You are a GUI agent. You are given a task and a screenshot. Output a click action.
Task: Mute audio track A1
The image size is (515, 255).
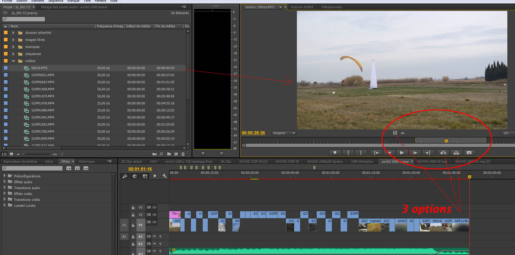coord(154,236)
